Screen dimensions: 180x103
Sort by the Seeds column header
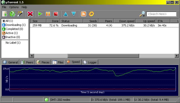[x=91, y=21]
